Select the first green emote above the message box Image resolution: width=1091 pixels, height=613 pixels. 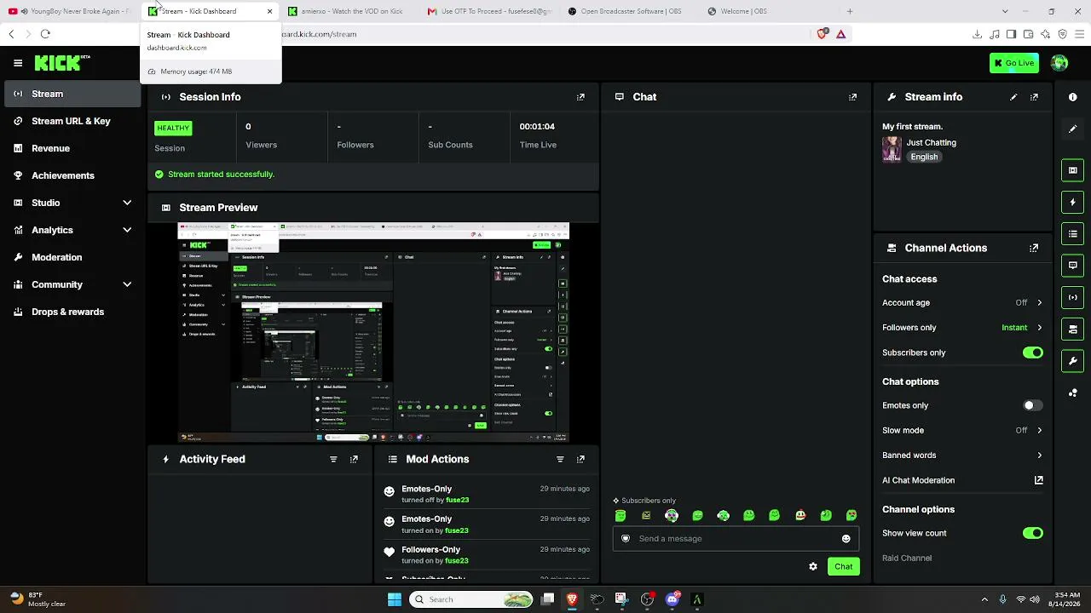pos(621,515)
